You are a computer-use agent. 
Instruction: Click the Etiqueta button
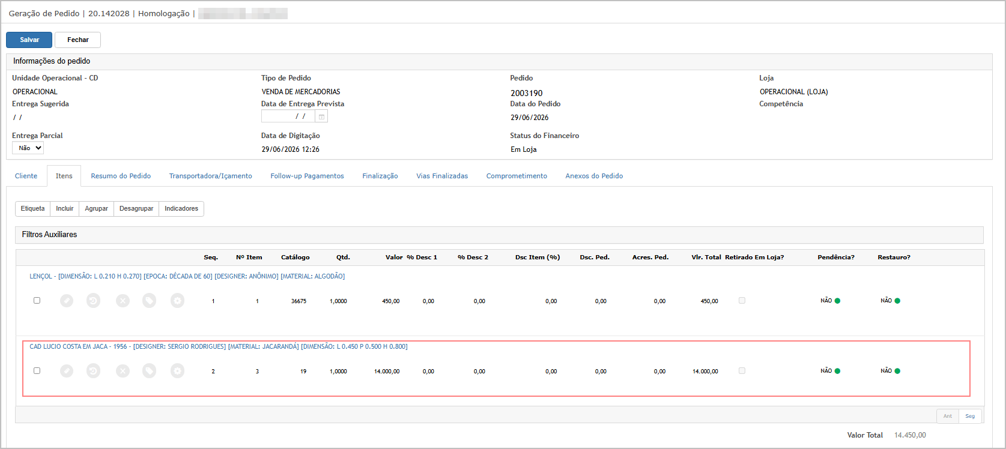[32, 208]
